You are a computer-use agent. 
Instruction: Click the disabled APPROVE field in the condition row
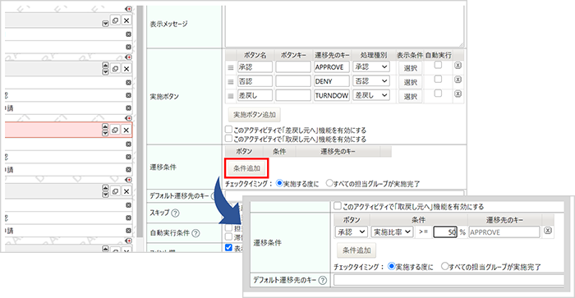click(504, 232)
